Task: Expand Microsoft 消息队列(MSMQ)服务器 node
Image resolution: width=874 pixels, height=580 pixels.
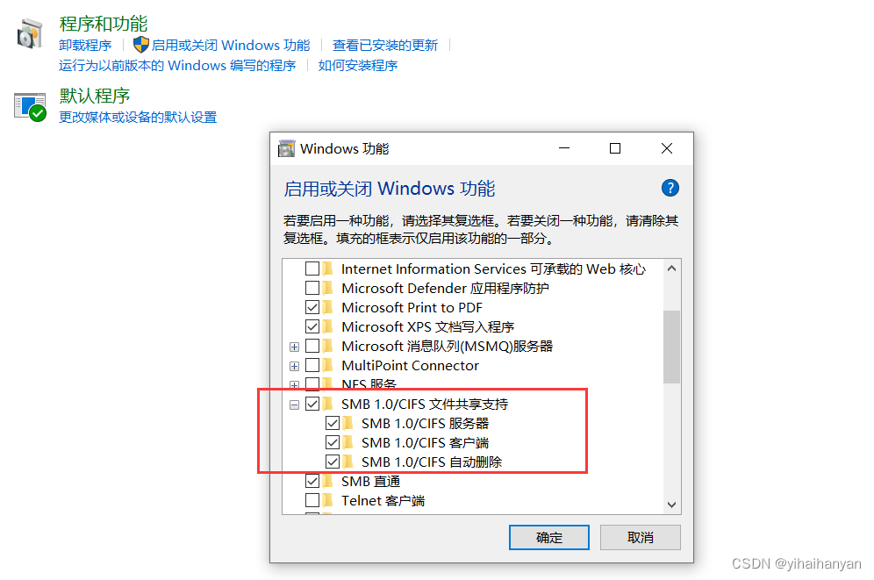Action: tap(294, 347)
